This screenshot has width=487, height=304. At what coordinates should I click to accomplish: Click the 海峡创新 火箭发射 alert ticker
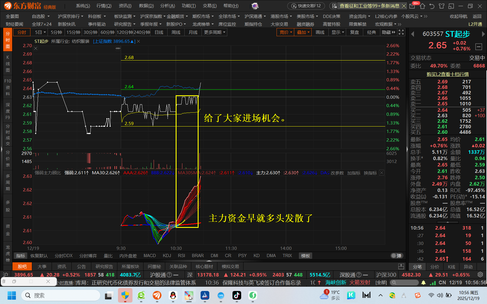pos(344,283)
